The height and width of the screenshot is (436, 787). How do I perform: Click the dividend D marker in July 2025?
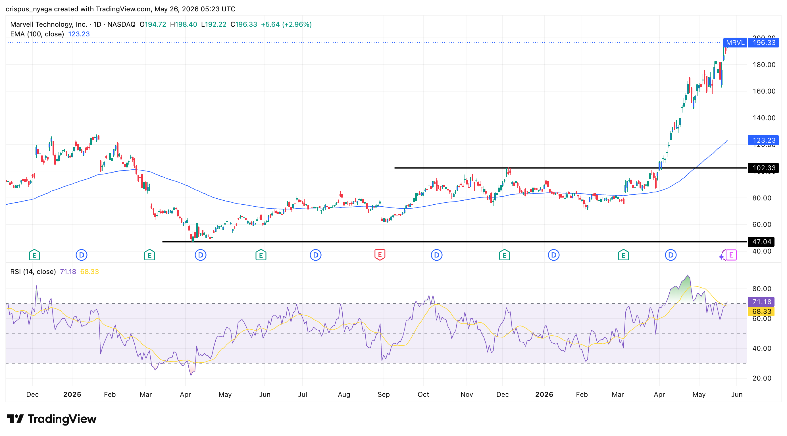click(316, 255)
